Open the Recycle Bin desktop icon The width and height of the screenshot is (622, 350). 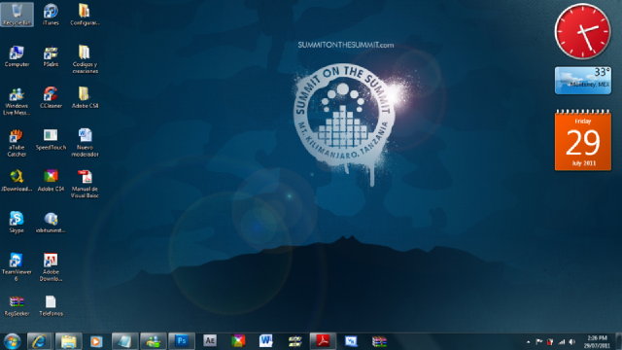(x=17, y=15)
